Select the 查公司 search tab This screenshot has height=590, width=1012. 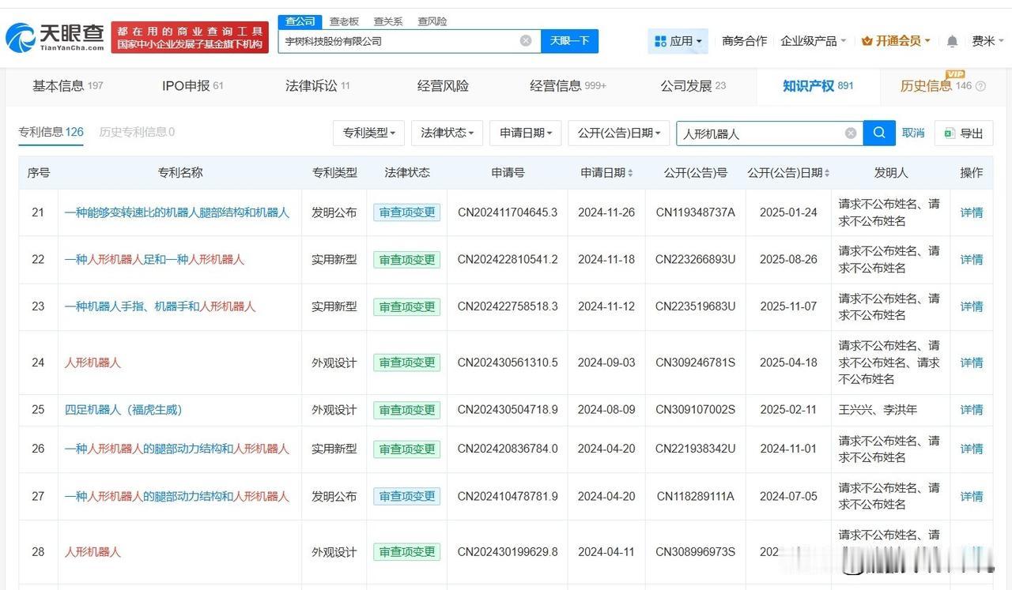(x=300, y=21)
